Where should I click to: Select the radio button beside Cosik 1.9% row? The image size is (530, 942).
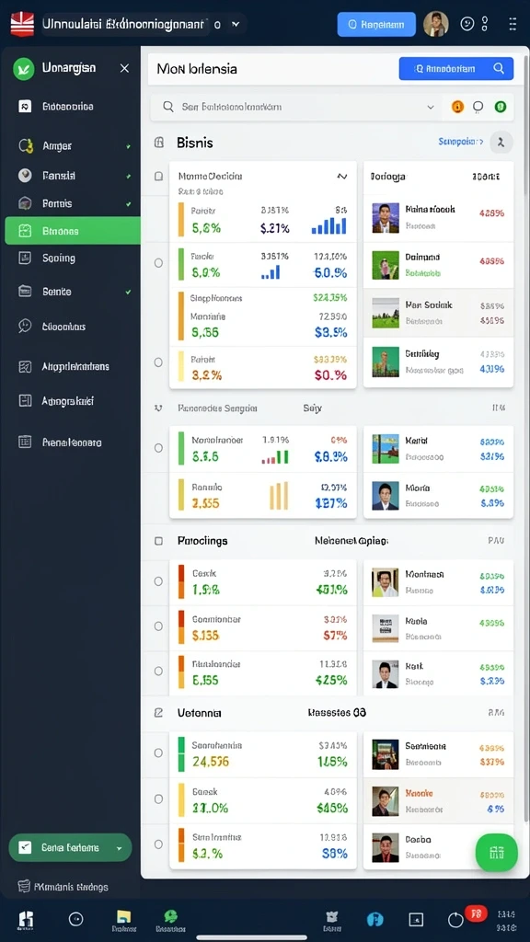[158, 581]
